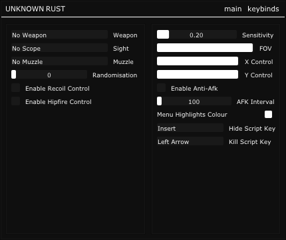This screenshot has height=240, width=286.
Task: Click the Sensitivity label
Action: pos(257,35)
